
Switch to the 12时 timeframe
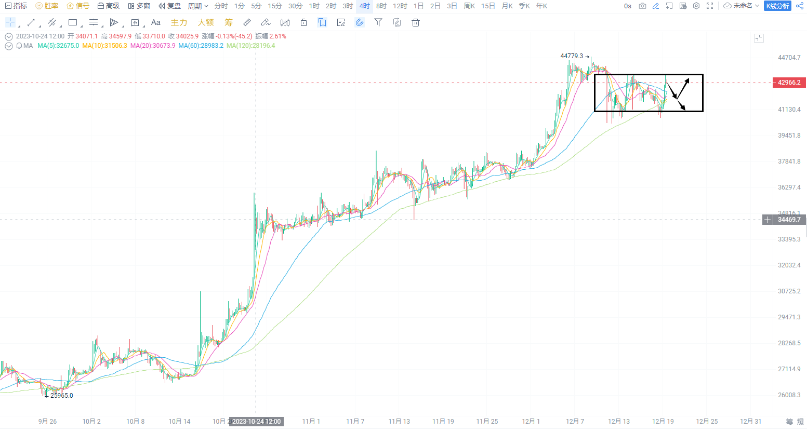(x=400, y=6)
